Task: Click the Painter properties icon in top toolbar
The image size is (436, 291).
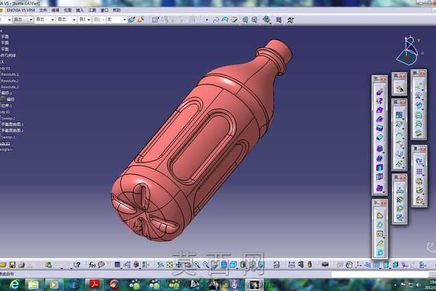Action: (x=131, y=19)
